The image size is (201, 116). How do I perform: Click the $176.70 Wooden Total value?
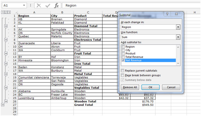[x=143, y=101]
